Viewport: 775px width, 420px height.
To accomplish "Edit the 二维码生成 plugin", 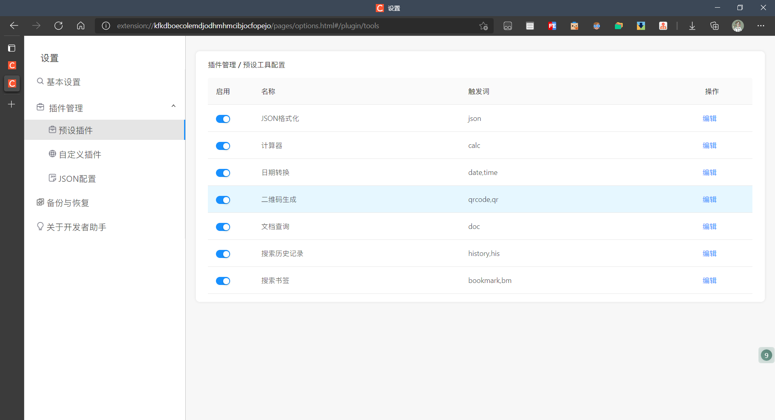I will pyautogui.click(x=709, y=200).
